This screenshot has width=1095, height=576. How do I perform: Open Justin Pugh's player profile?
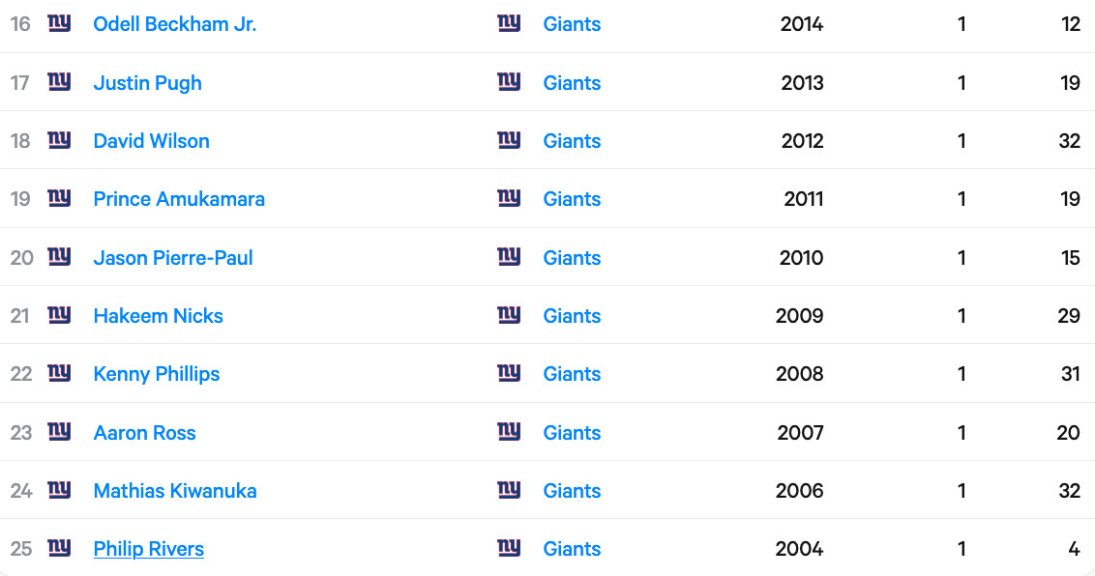pos(148,83)
